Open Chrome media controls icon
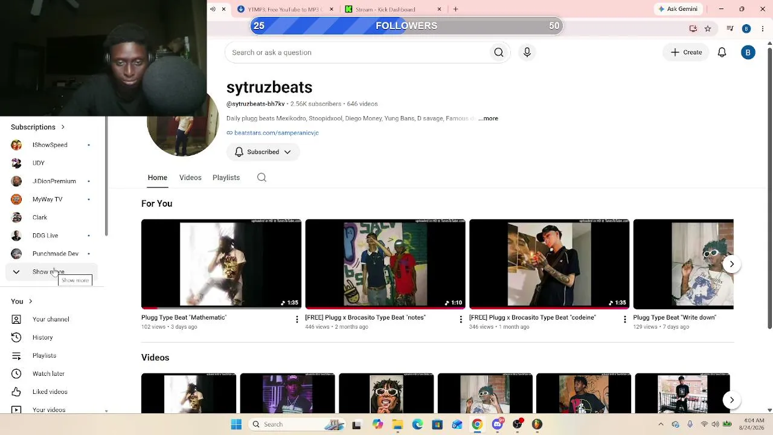 tap(730, 28)
